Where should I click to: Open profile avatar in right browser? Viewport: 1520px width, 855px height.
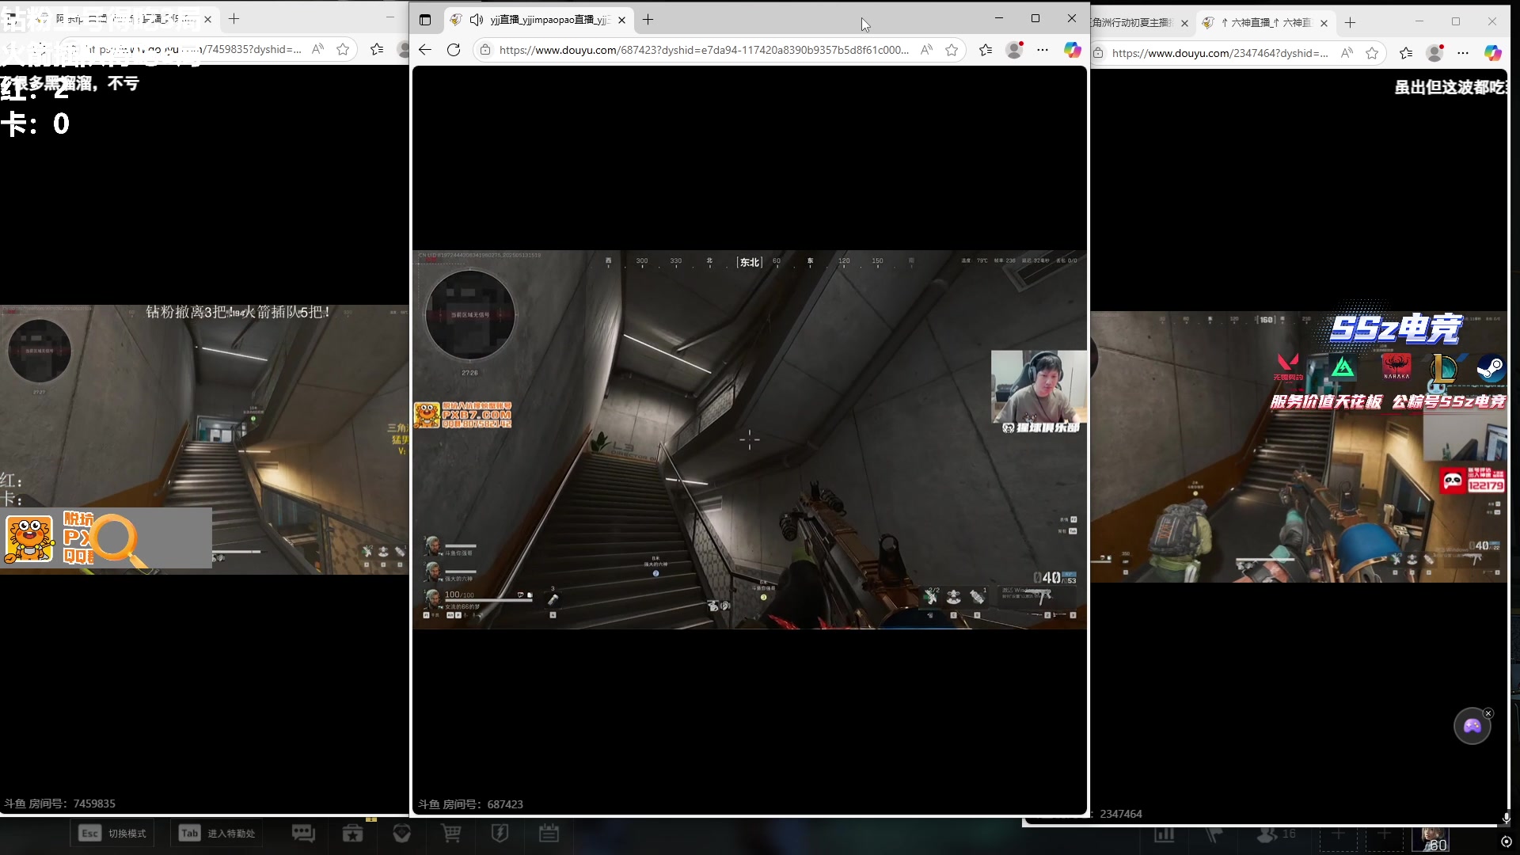(x=1434, y=53)
